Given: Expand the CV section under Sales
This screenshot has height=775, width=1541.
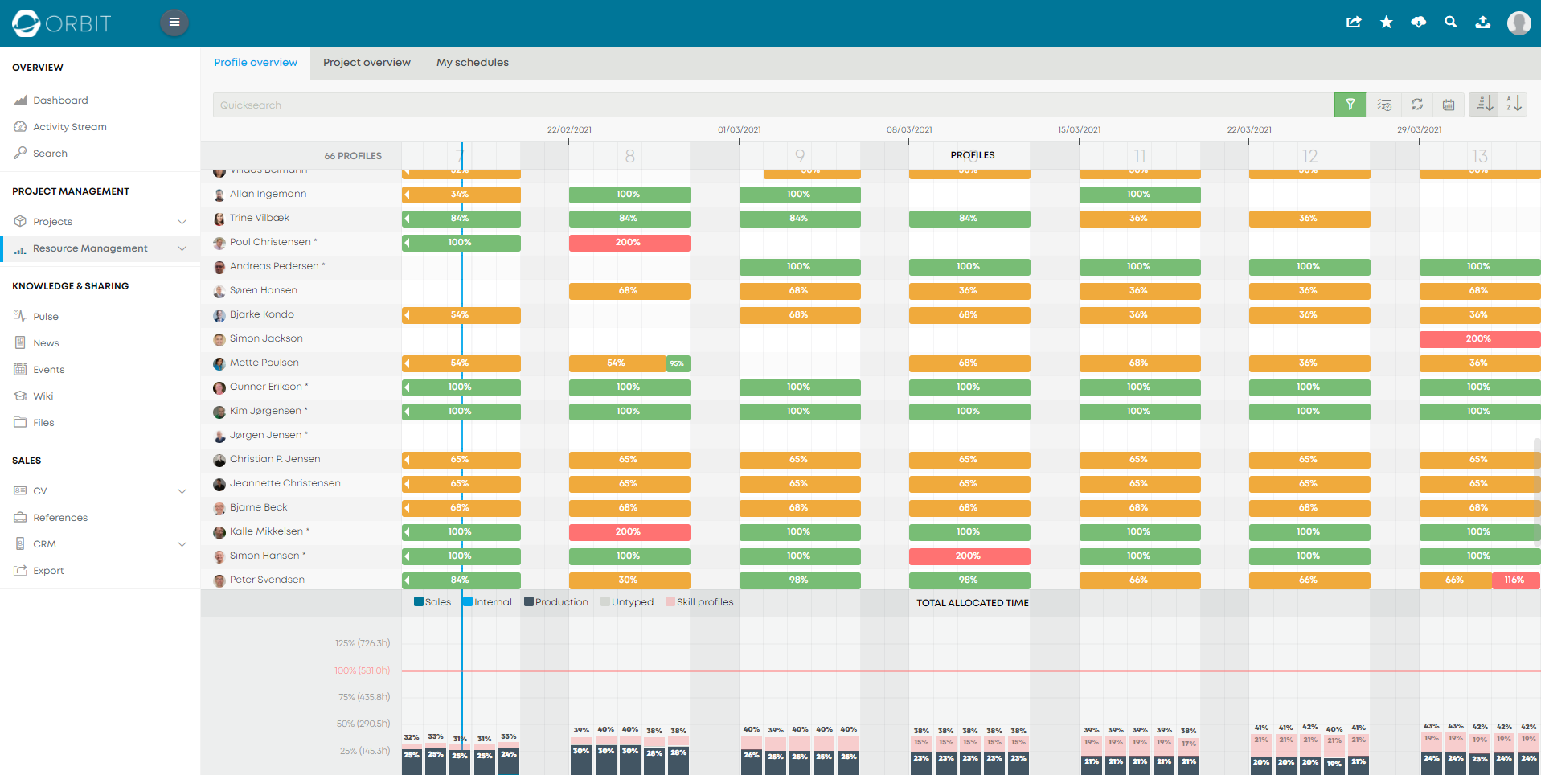Looking at the screenshot, I should (x=182, y=490).
